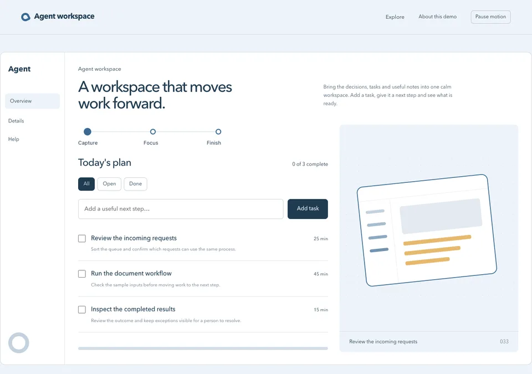The width and height of the screenshot is (532, 374).
Task: Select the Capture step marker
Action: 88,131
